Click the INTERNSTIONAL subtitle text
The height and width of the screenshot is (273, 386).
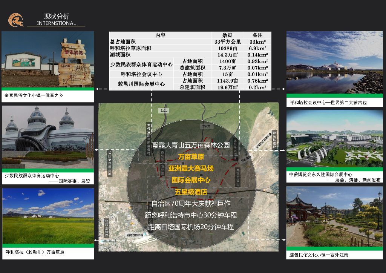click(57, 23)
